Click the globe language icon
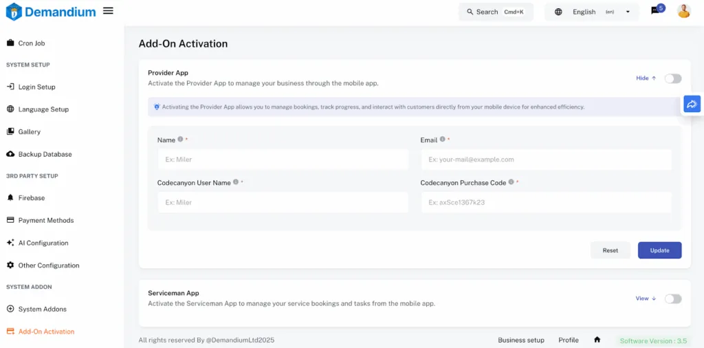The width and height of the screenshot is (704, 348). (558, 12)
